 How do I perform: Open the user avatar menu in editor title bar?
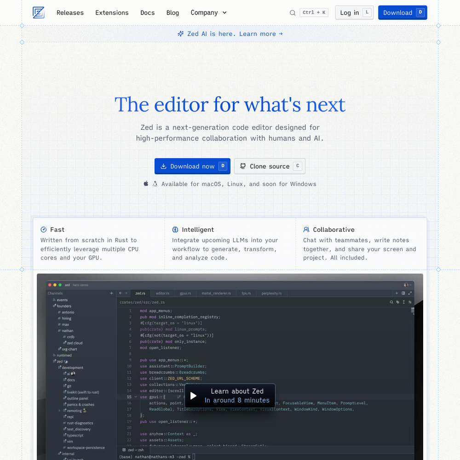[408, 285]
